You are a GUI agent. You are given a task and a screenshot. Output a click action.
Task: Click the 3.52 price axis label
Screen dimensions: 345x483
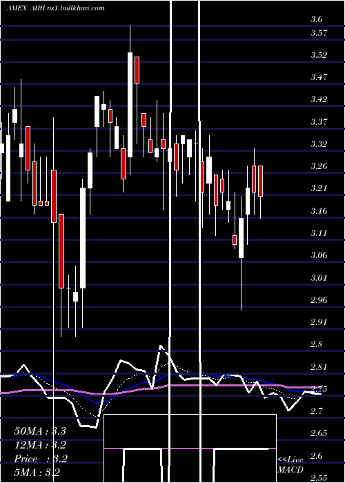click(x=319, y=55)
